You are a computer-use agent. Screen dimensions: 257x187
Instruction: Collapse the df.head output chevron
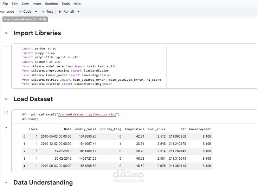click(6, 127)
